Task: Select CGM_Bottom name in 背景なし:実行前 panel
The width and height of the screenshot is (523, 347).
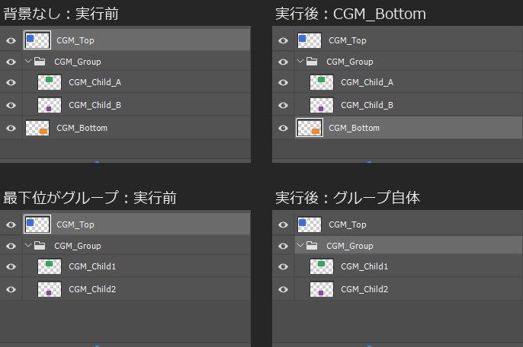Action: pos(82,128)
